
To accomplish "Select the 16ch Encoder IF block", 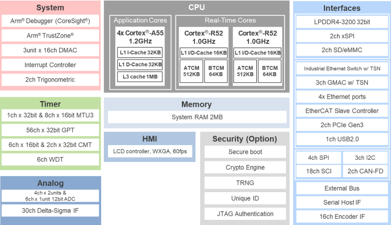I will click(x=342, y=217).
